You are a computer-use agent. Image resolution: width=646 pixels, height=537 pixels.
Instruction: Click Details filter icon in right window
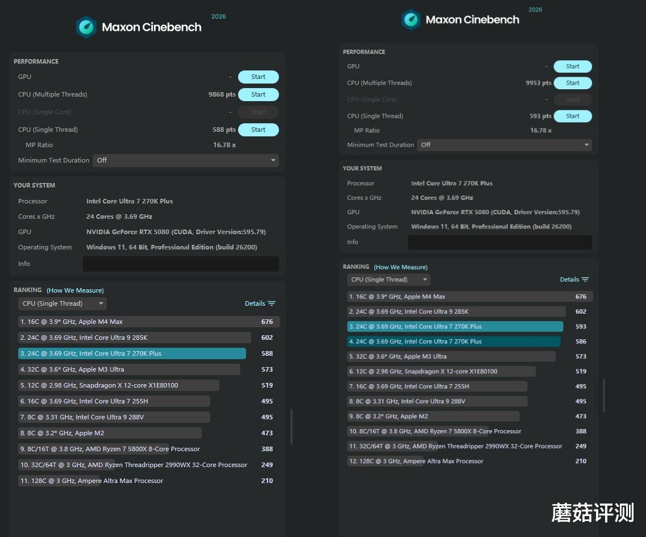(x=585, y=280)
